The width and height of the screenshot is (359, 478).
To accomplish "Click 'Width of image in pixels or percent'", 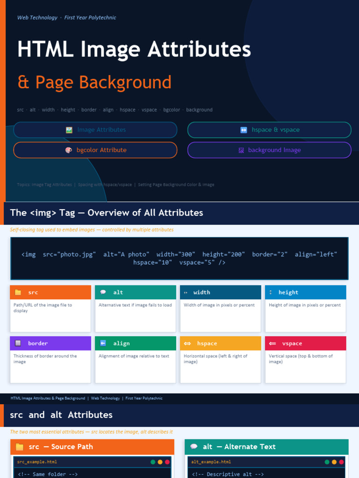I will (219, 305).
